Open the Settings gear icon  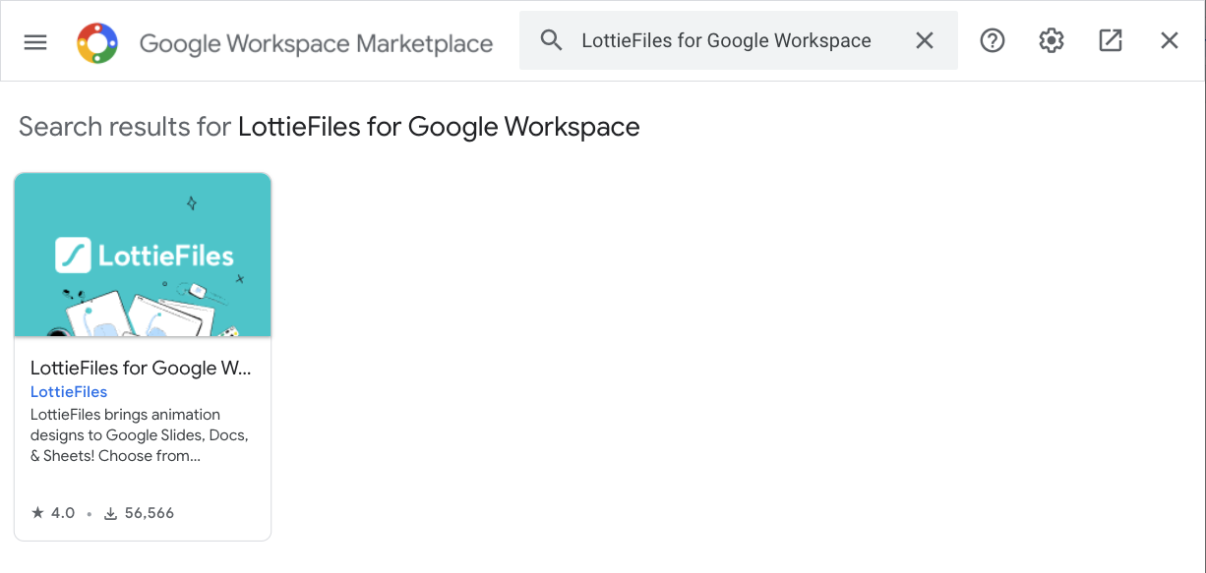click(x=1052, y=40)
